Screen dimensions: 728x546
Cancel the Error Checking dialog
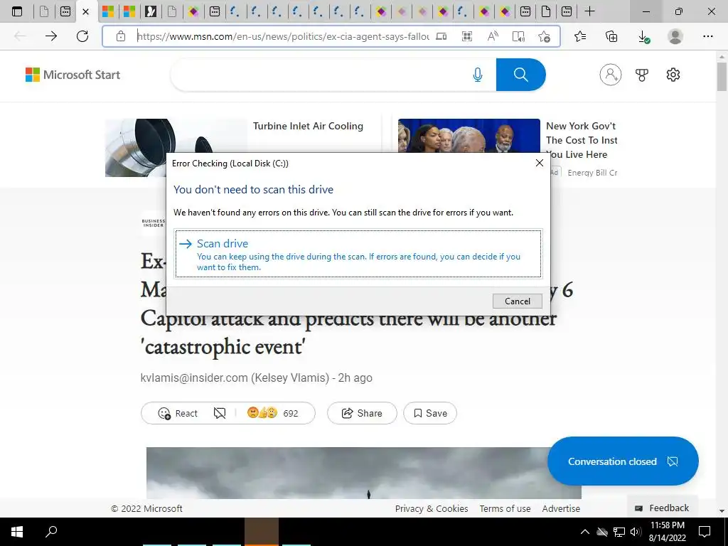pos(518,301)
